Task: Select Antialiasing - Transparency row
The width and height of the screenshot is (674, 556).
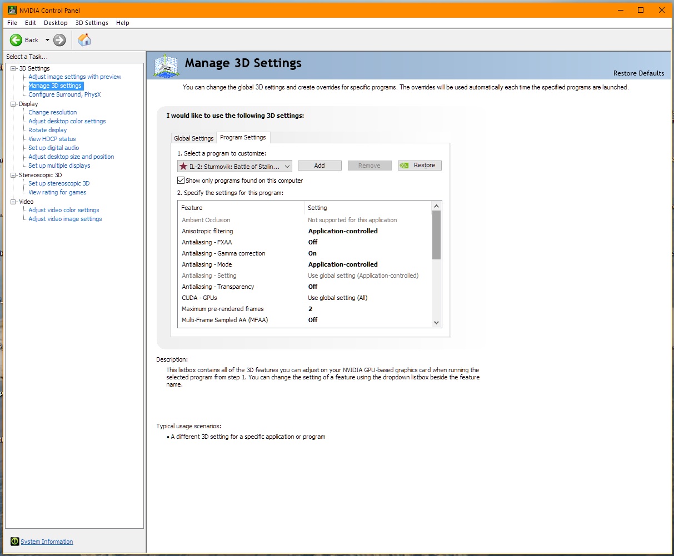Action: (x=304, y=287)
